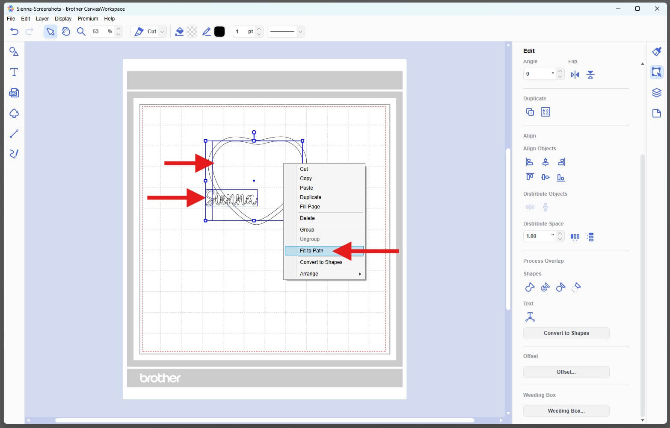This screenshot has width=670, height=428.
Task: Open the Premium menu
Action: [88, 19]
